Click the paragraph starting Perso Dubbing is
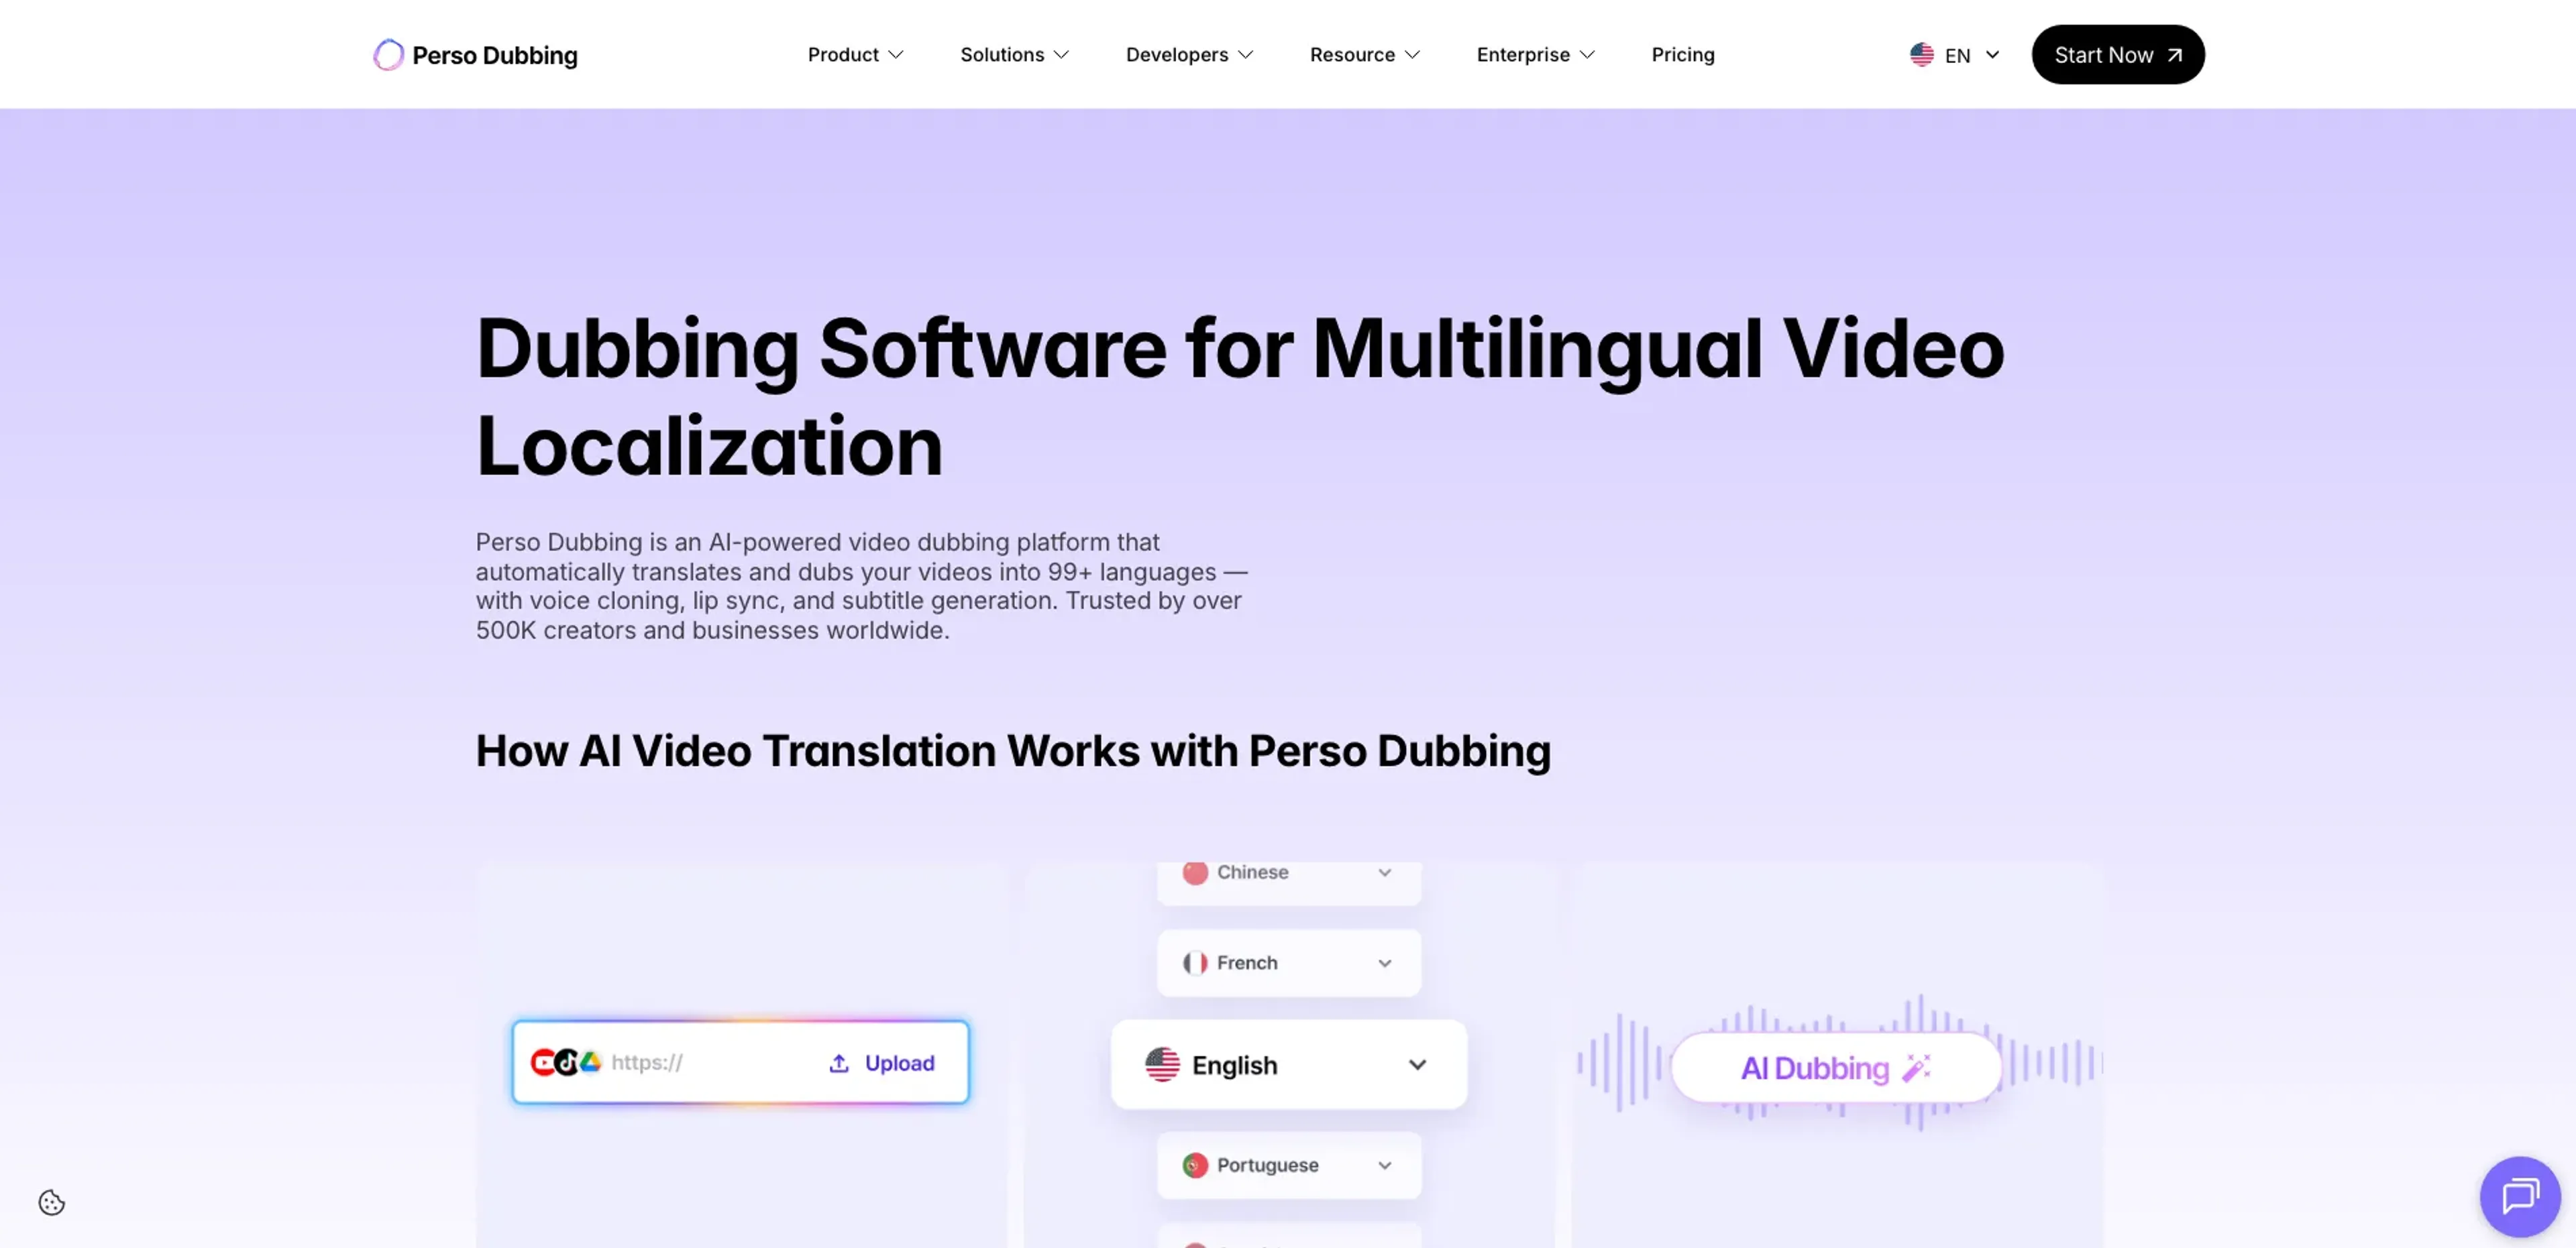 click(861, 586)
